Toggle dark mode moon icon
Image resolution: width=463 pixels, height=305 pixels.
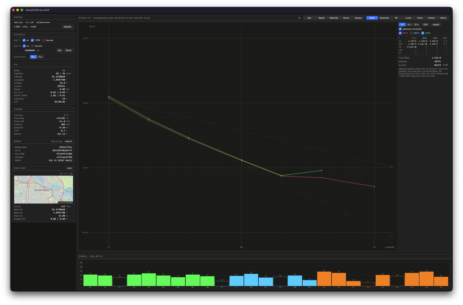pyautogui.click(x=300, y=18)
